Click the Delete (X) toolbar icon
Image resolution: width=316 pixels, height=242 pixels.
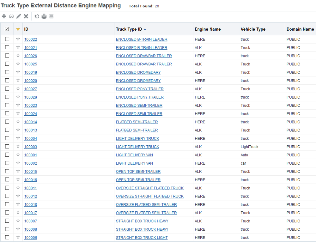tap(26, 16)
